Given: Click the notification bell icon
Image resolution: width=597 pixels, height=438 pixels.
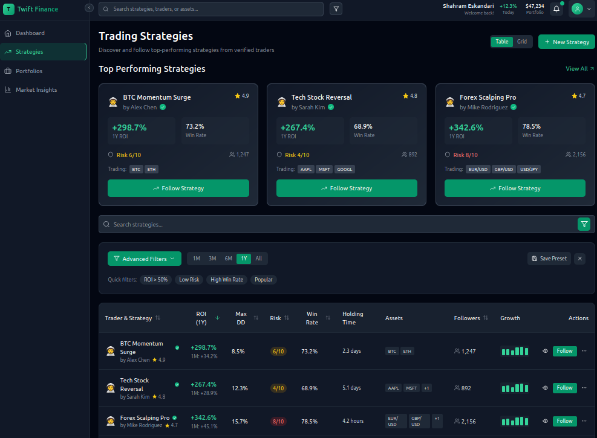Looking at the screenshot, I should 556,9.
